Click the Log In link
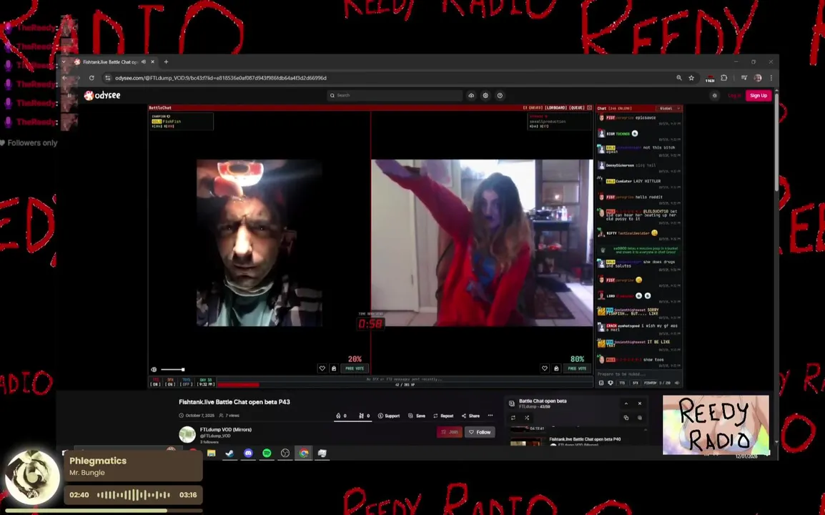Screen dimensions: 825x515 (734, 95)
